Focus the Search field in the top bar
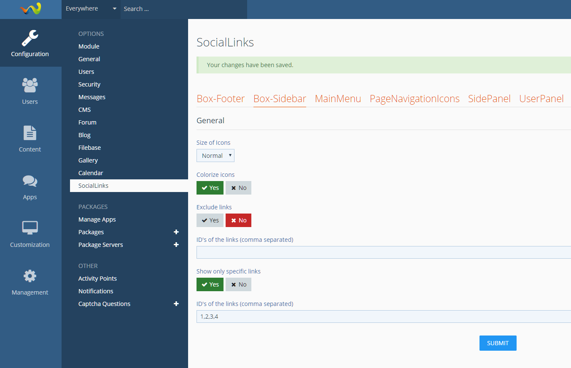The image size is (571, 368). click(x=184, y=9)
